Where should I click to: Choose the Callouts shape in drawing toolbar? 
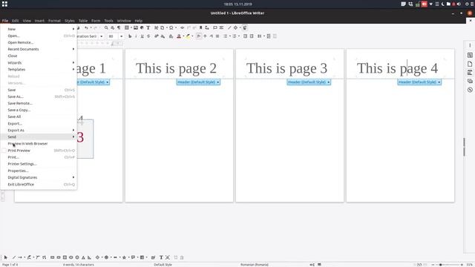tap(133, 257)
